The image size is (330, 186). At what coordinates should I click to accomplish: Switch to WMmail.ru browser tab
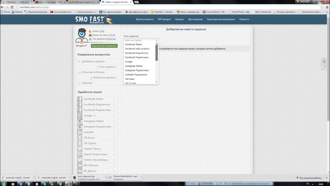pos(16,2)
